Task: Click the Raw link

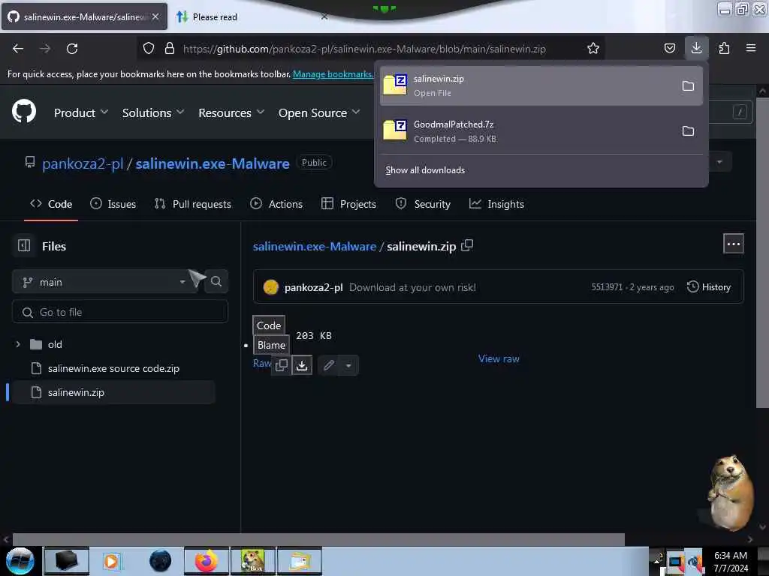Action: [x=262, y=363]
